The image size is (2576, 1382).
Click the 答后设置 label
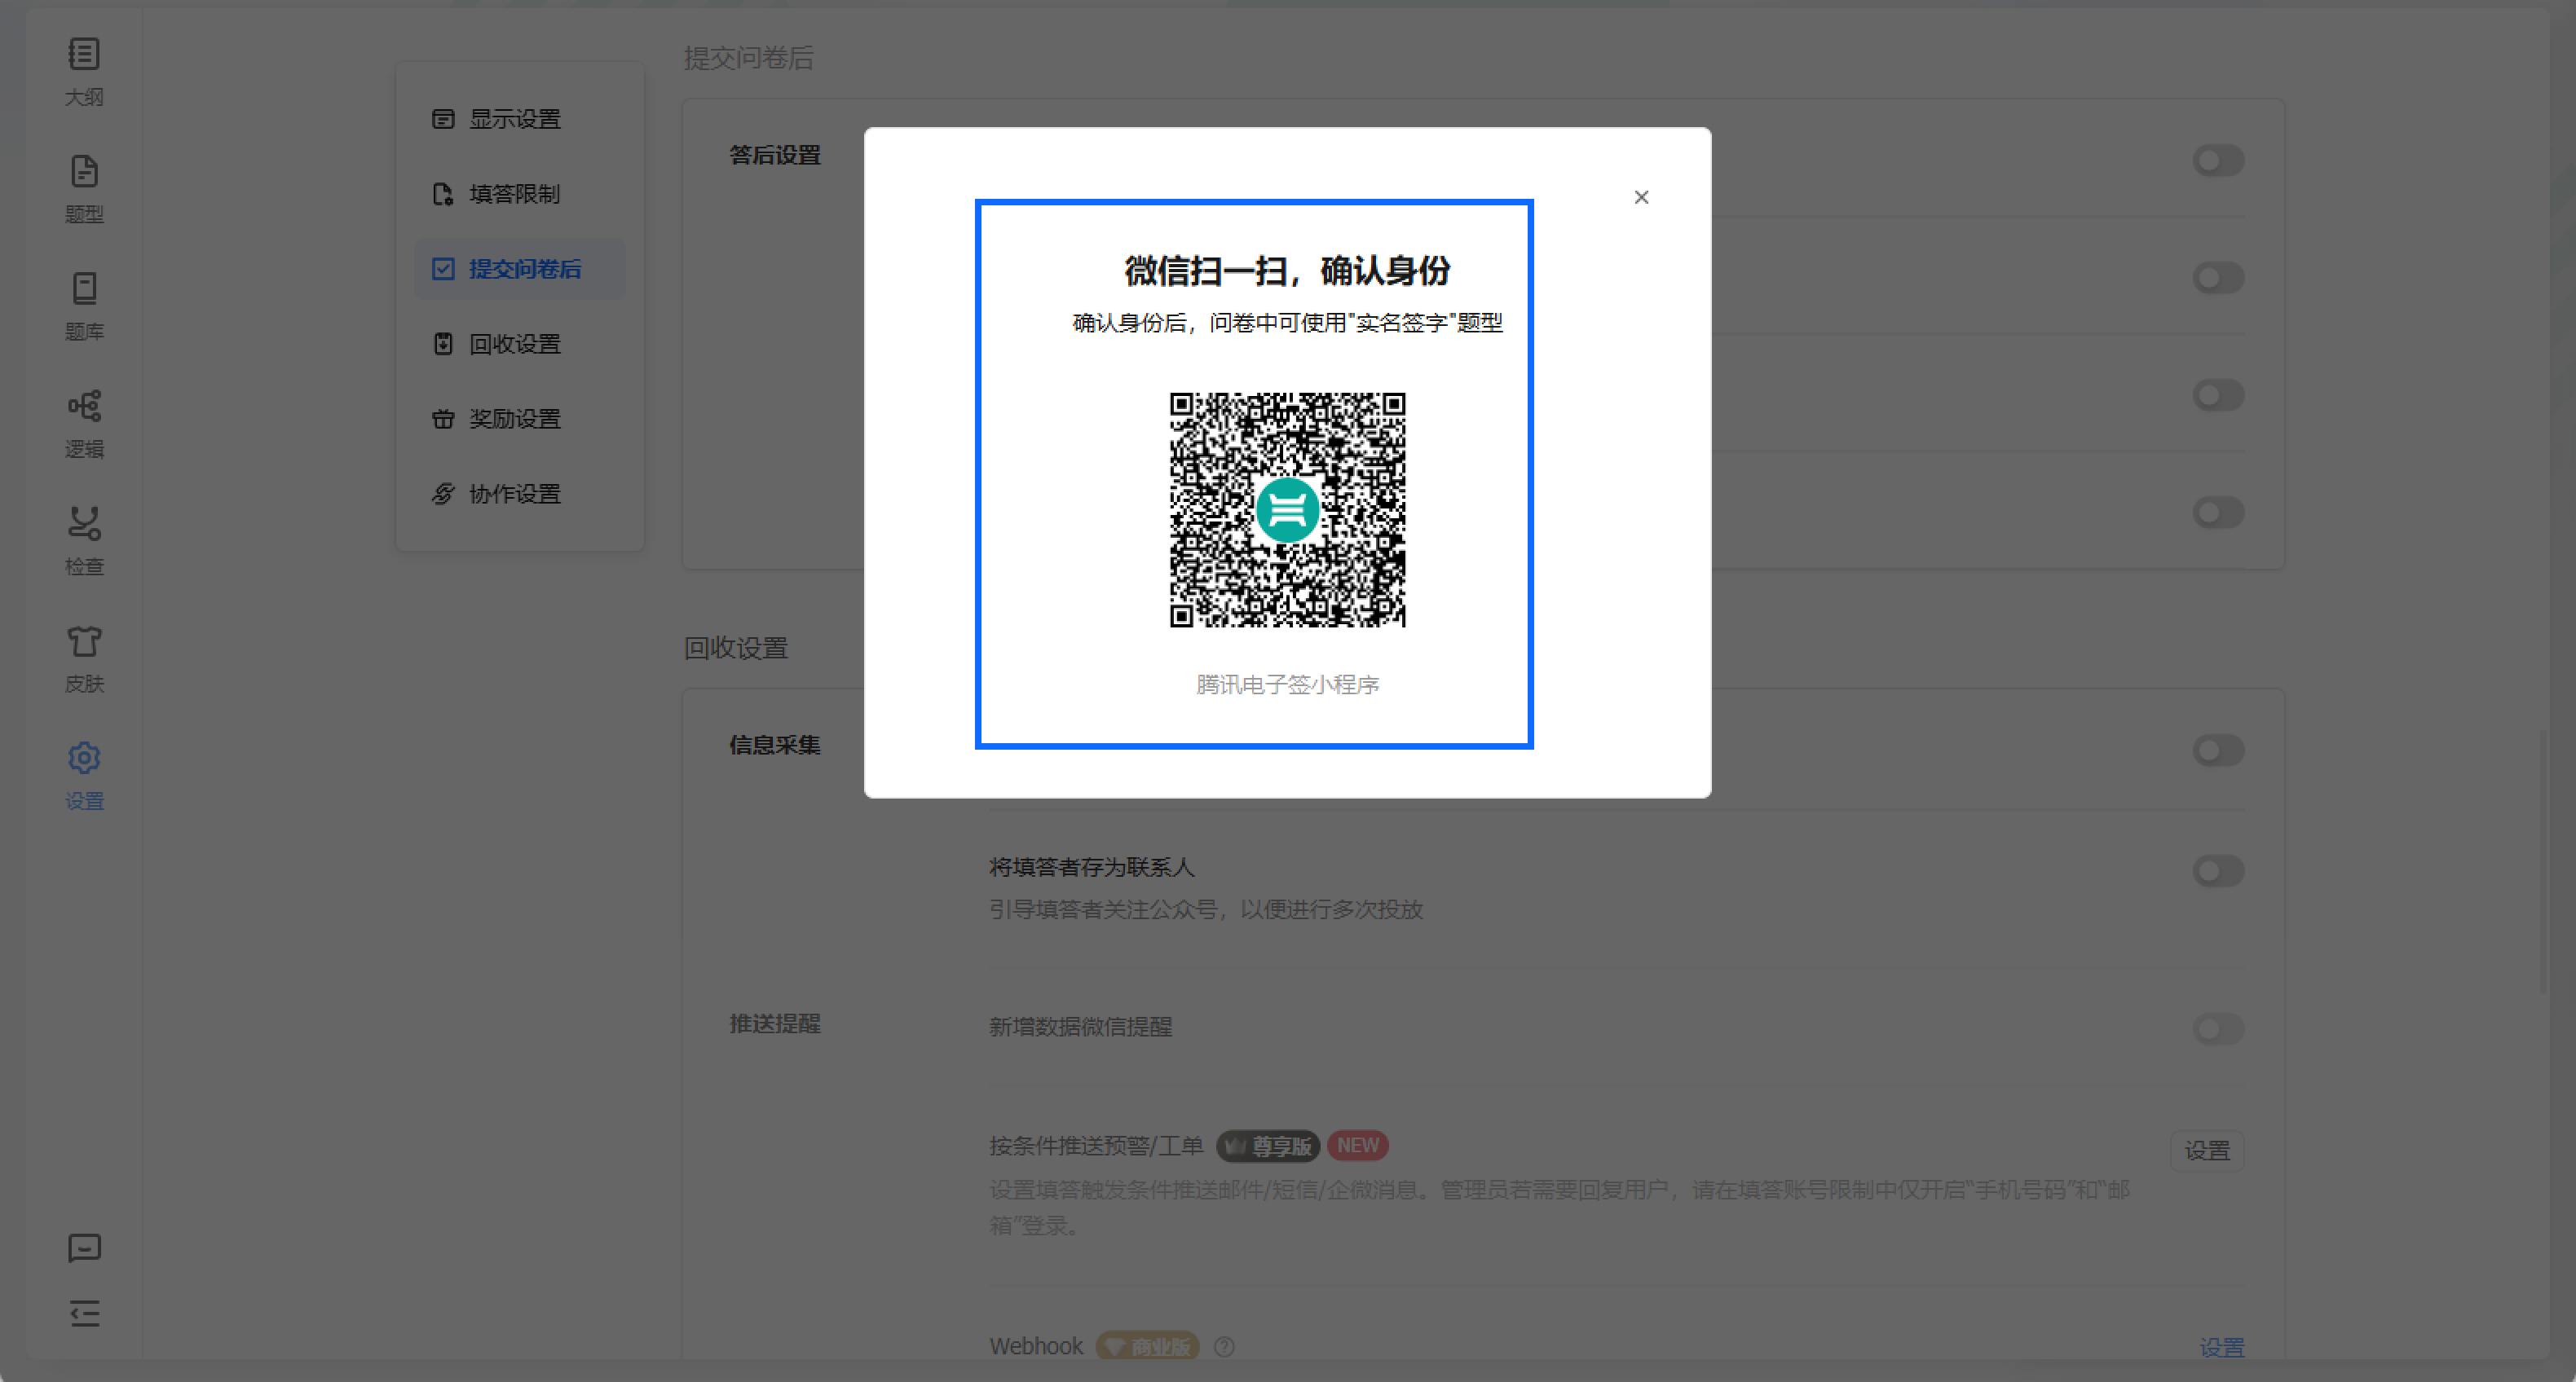click(775, 155)
